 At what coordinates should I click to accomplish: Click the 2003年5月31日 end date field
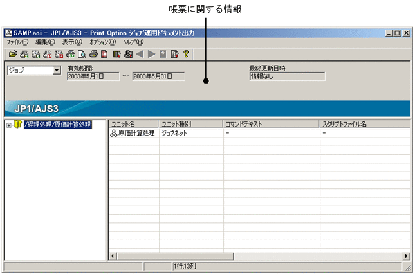pos(158,76)
